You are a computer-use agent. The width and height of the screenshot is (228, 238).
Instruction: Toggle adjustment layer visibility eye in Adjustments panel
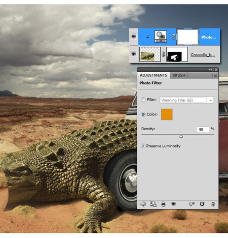click(x=173, y=204)
